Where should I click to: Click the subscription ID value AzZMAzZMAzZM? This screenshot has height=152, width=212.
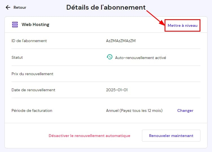[x=121, y=41]
